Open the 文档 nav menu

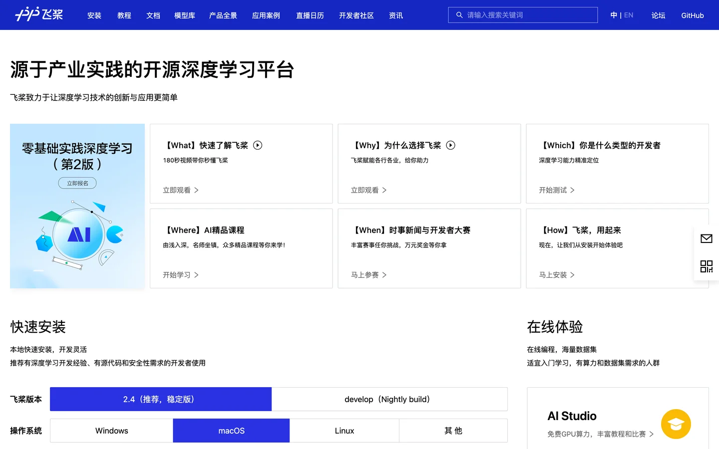coord(153,15)
